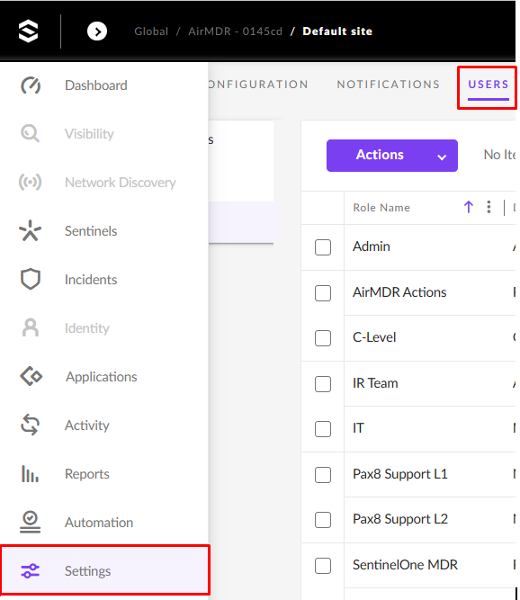Image resolution: width=520 pixels, height=600 pixels.
Task: Sort by Role Name ascending arrow
Action: [469, 207]
